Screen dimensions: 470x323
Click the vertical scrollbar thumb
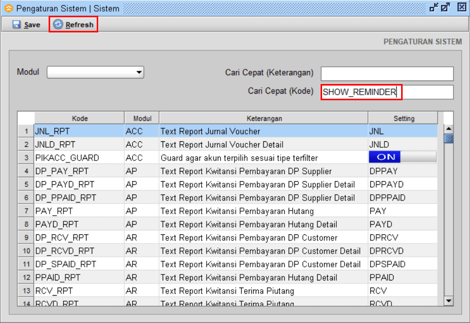448,139
